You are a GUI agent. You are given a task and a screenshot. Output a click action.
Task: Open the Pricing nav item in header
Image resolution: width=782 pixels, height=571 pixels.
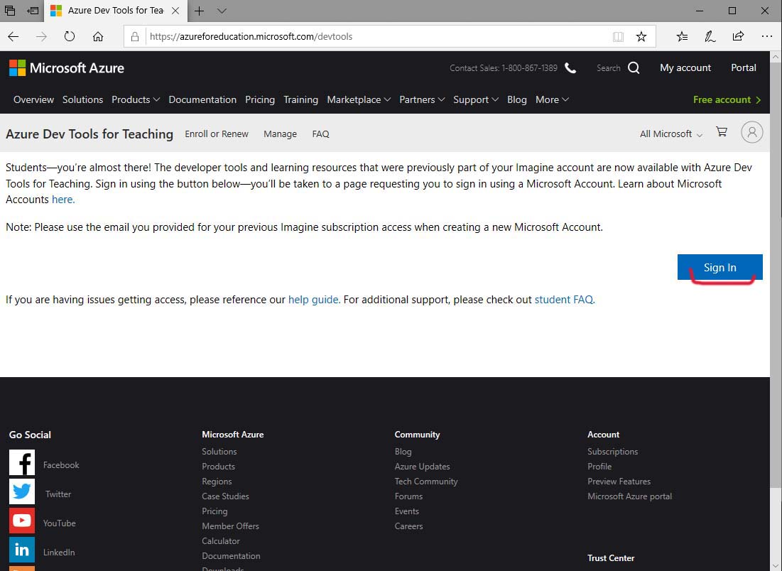(x=260, y=99)
